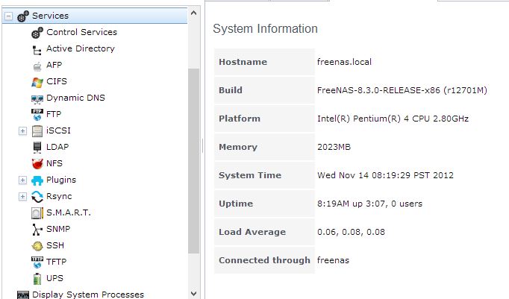The height and width of the screenshot is (299, 509).
Task: Expand the Rsync tree node
Action: (x=22, y=197)
